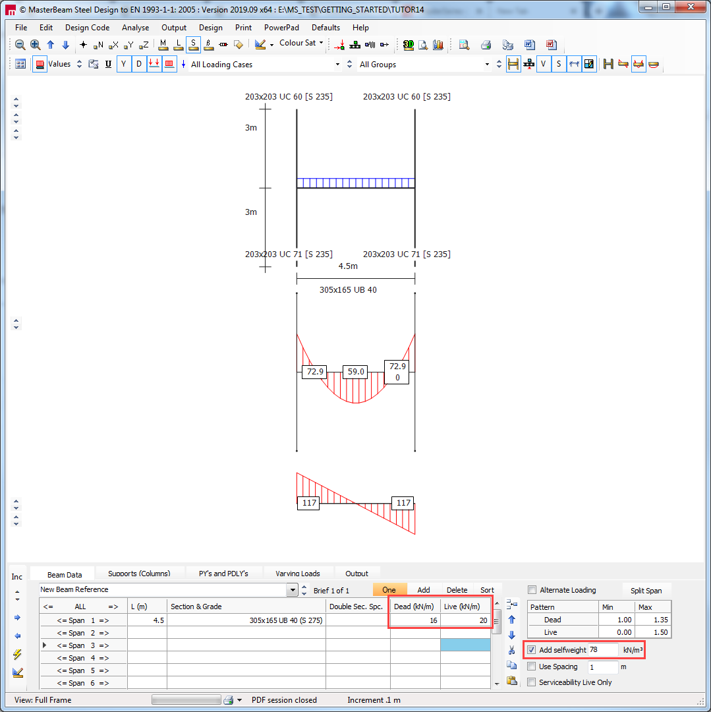Switch to the PY's and PDLY's tab
This screenshot has height=712, width=711.
click(x=223, y=574)
